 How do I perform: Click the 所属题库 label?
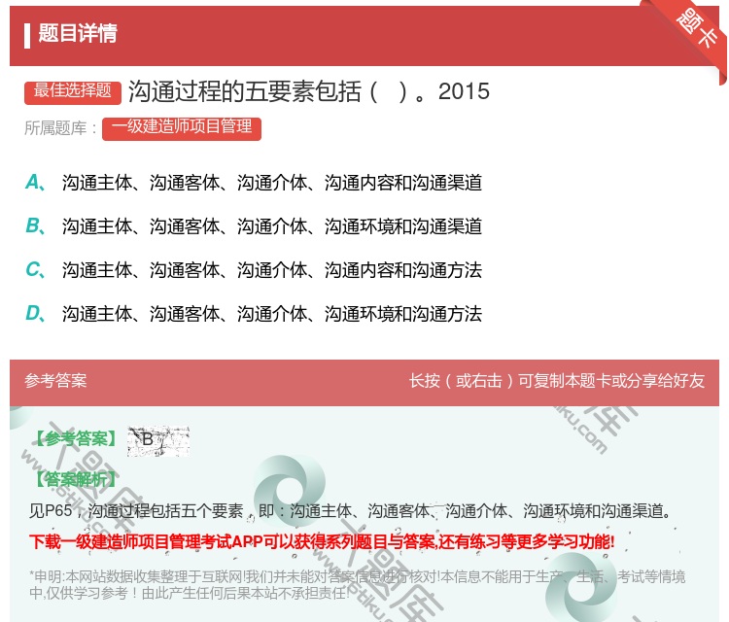[x=60, y=128]
